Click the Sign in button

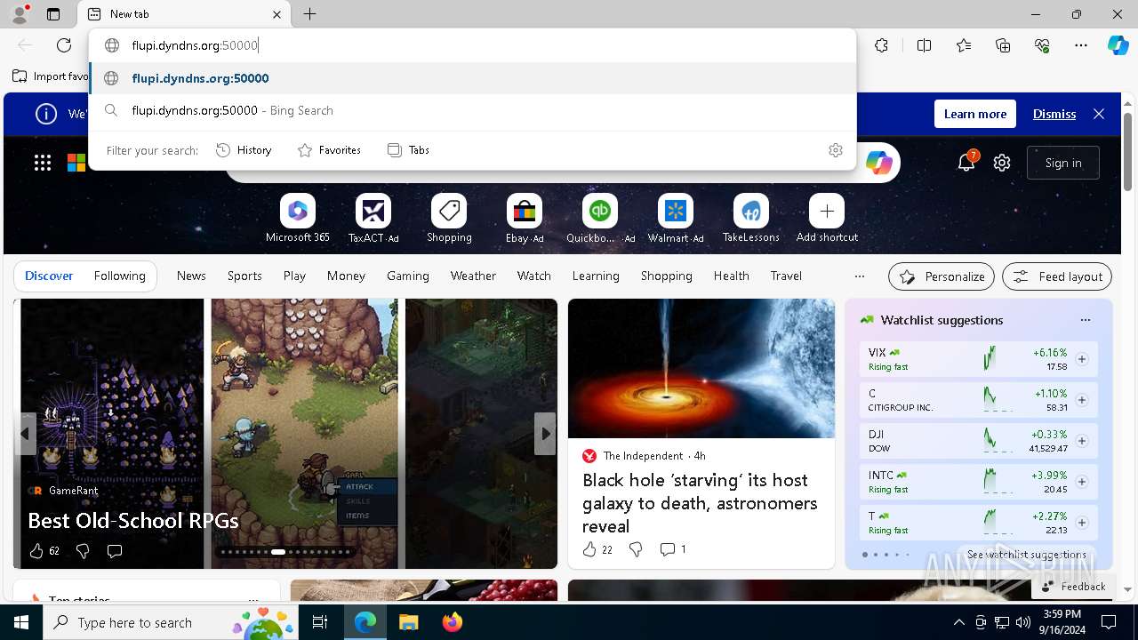click(x=1063, y=163)
